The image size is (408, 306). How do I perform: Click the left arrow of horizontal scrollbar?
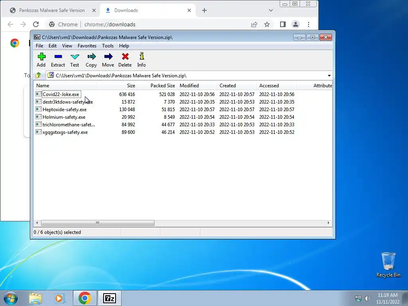click(x=37, y=223)
